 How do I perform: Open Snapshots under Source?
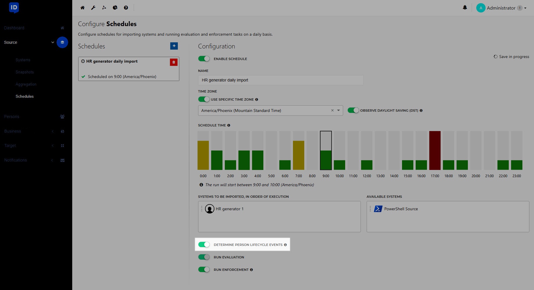(x=25, y=72)
